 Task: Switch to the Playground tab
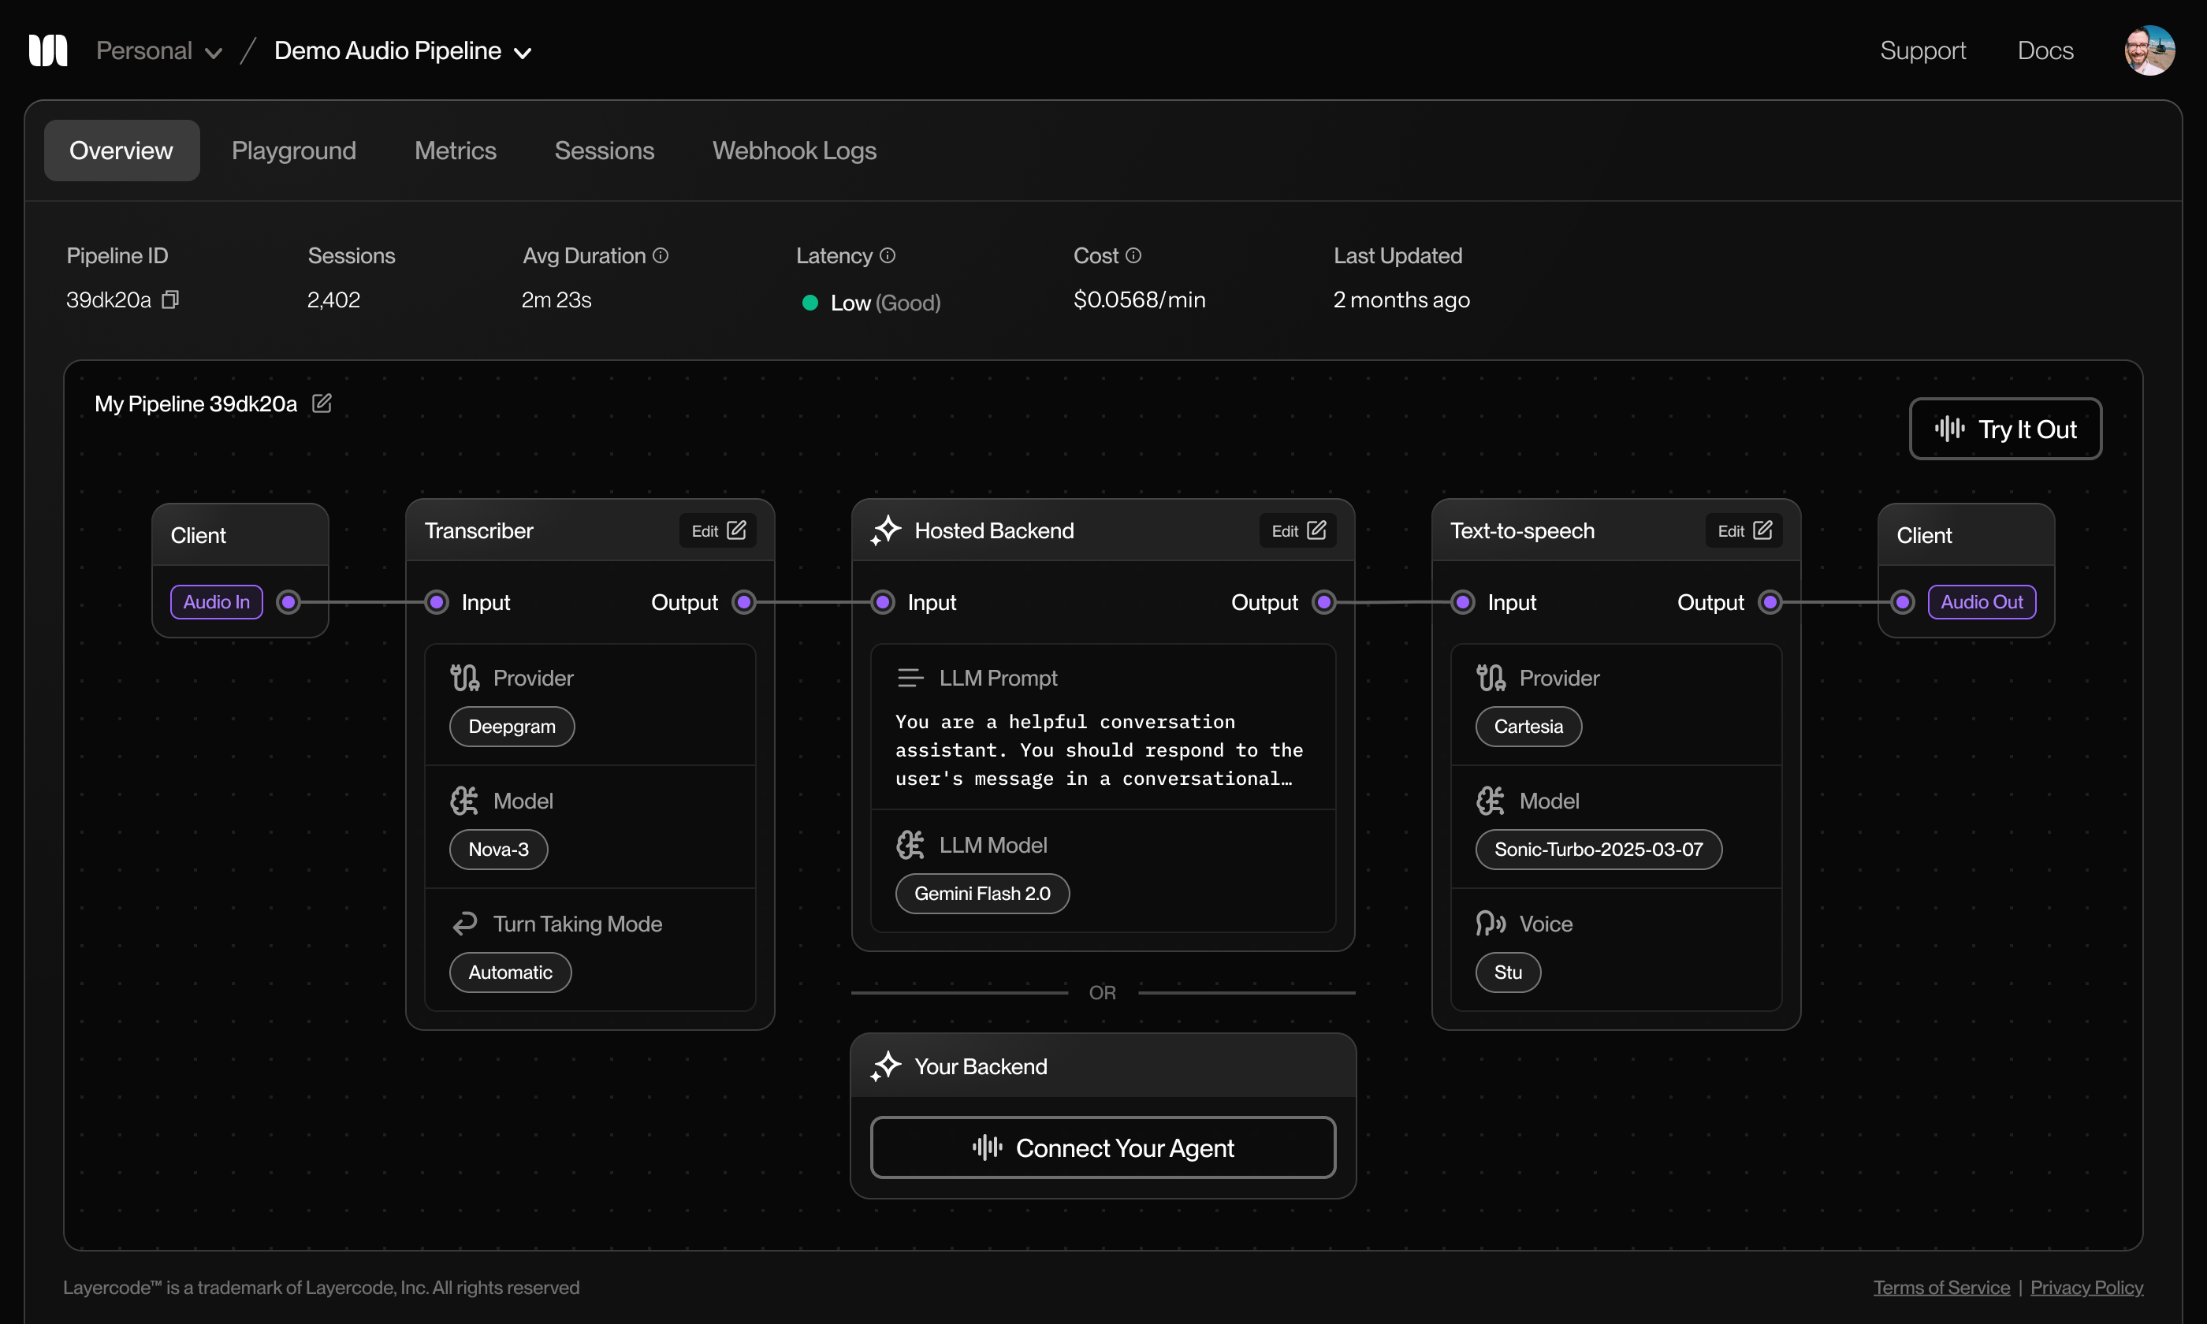click(293, 150)
